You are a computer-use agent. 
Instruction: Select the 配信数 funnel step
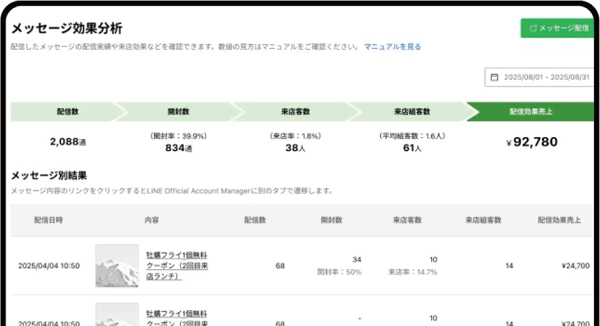coord(68,112)
